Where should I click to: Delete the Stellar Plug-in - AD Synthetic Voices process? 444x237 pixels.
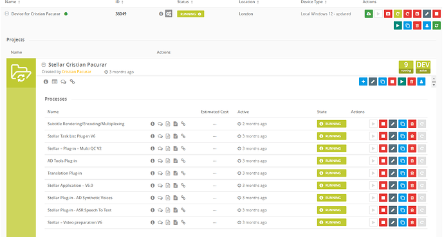point(412,198)
